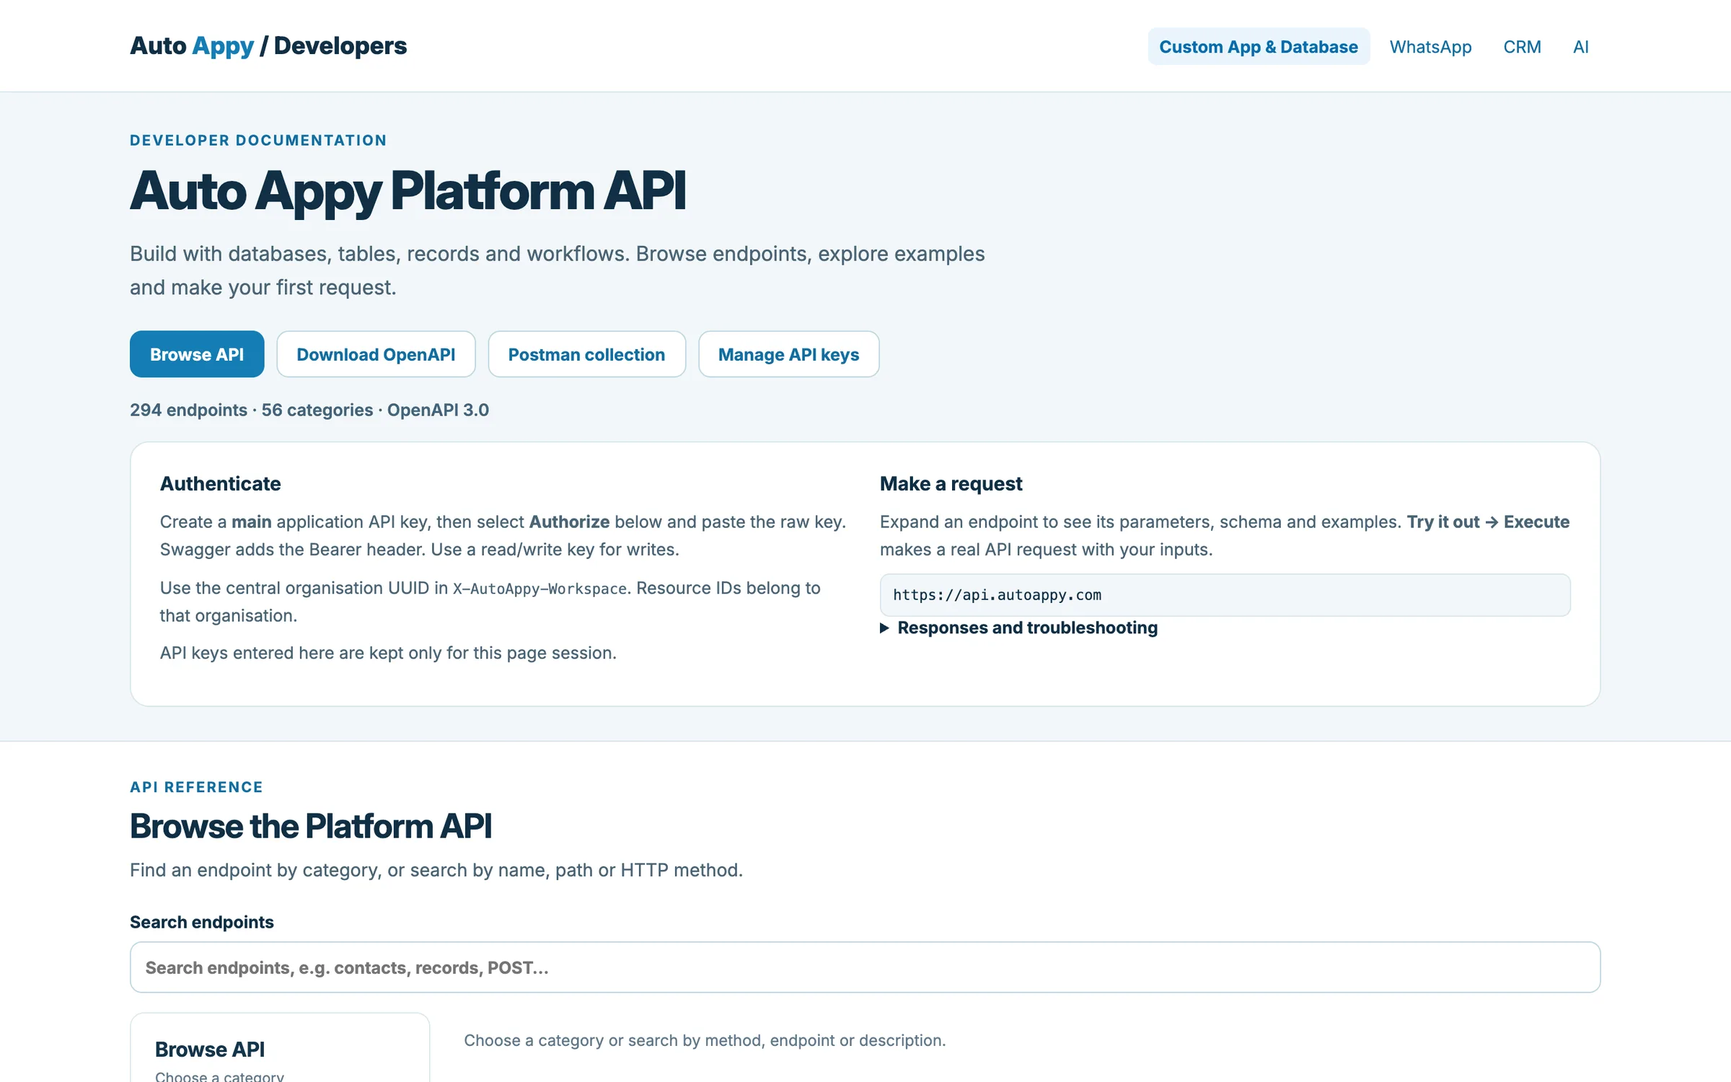Viewport: 1731px width, 1082px height.
Task: Open Manage API keys
Action: click(x=788, y=354)
